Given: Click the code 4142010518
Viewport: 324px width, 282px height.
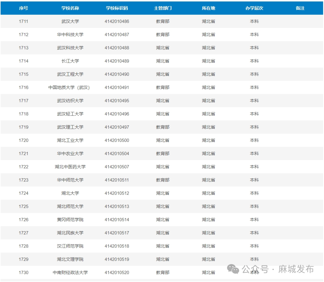Looking at the screenshot, I should [x=117, y=246].
